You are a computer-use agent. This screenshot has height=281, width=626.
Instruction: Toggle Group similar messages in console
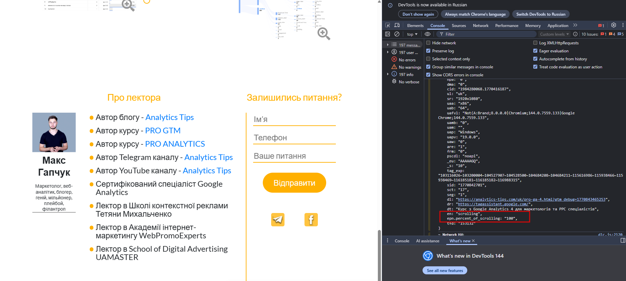coord(428,67)
